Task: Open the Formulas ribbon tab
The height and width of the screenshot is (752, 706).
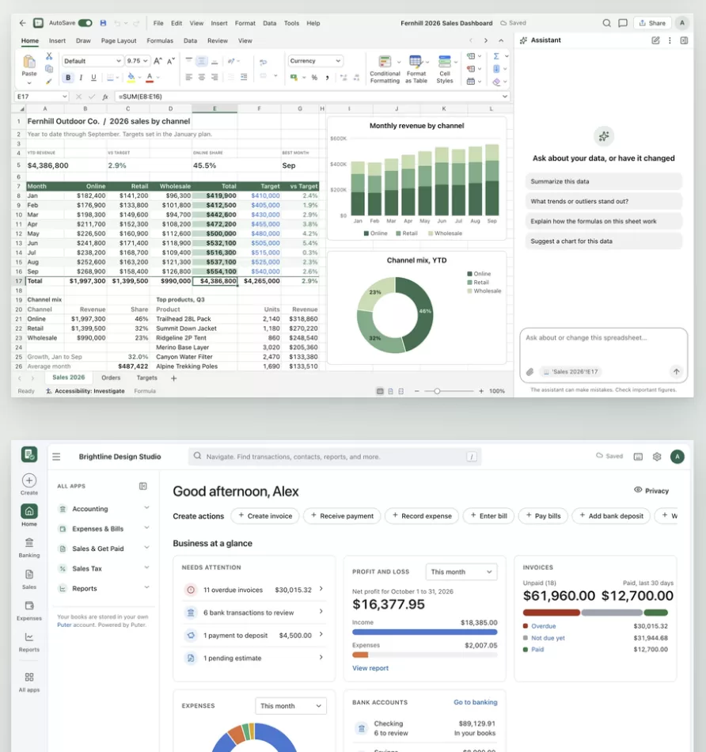Action: (x=160, y=40)
